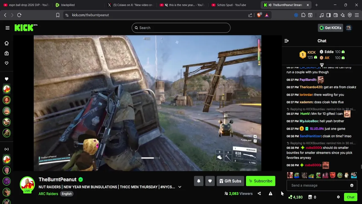Open chat settings gear icon
The width and height of the screenshot is (362, 204).
(338, 197)
